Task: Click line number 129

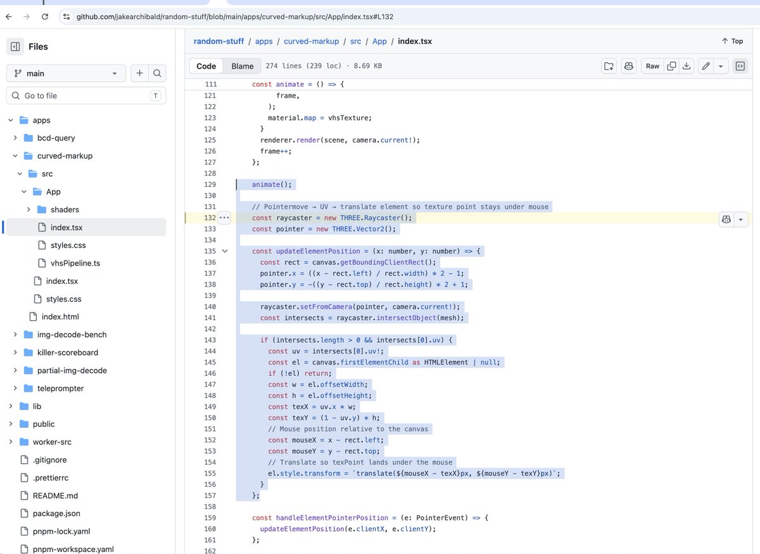Action: click(210, 184)
